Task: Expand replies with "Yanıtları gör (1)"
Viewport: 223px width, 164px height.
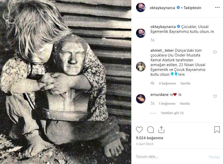Action: point(172,113)
